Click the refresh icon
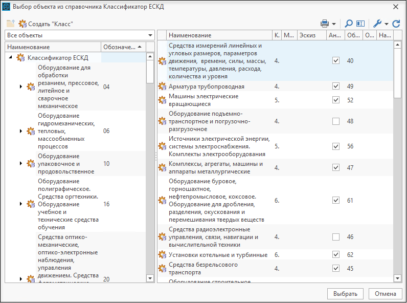The height and width of the screenshot is (303, 407). pyautogui.click(x=396, y=24)
